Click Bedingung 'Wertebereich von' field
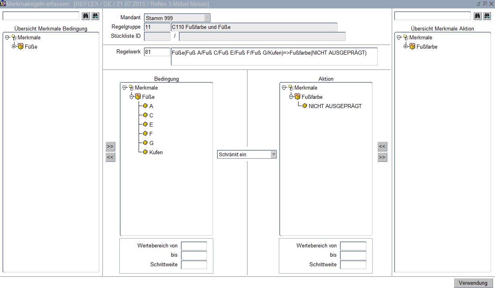The height and width of the screenshot is (288, 495). point(194,246)
